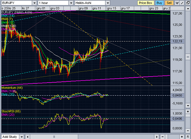Click the '119,00' price axis label
Viewport: 191px width, 139px height.
tap(177, 60)
